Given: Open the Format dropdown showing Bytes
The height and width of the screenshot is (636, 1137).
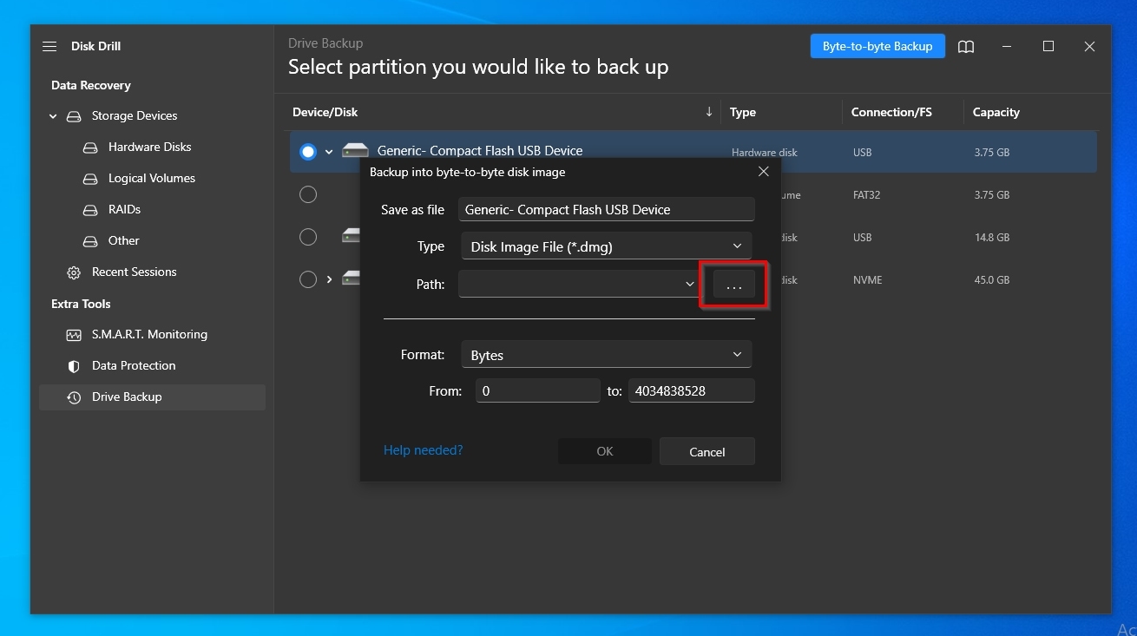Looking at the screenshot, I should point(605,355).
